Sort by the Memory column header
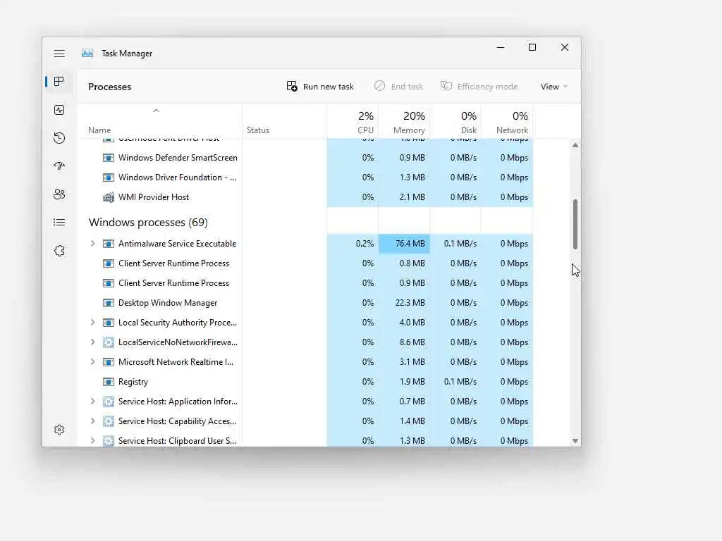Image resolution: width=722 pixels, height=541 pixels. [404, 122]
